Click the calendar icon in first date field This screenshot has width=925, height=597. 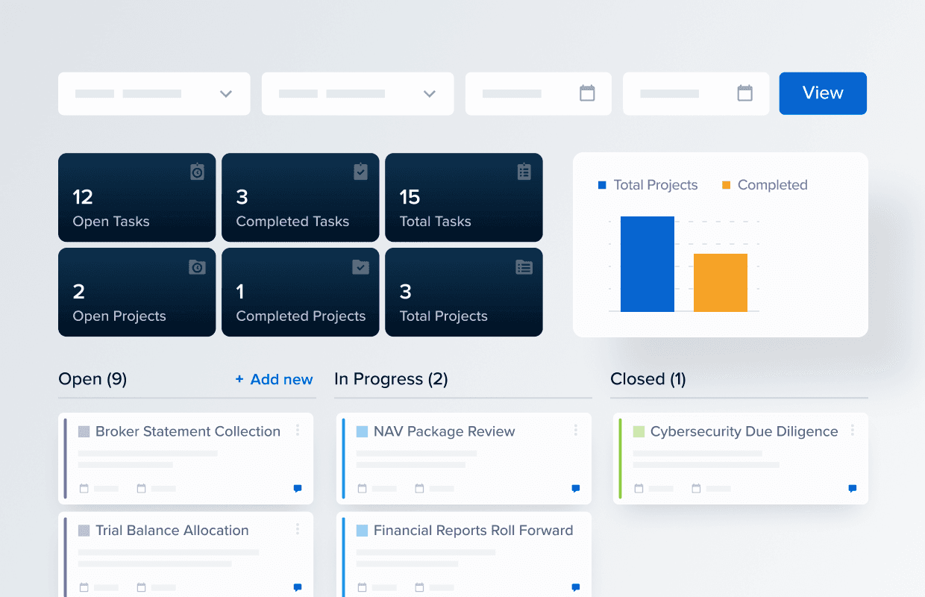click(x=587, y=93)
